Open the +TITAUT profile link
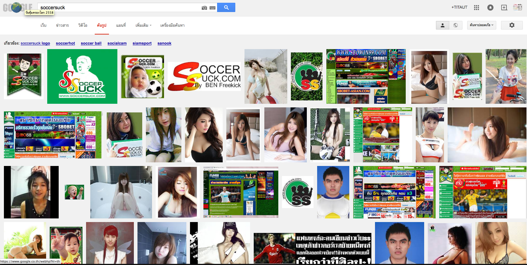Screen dimensions: 527x265 tap(459, 7)
